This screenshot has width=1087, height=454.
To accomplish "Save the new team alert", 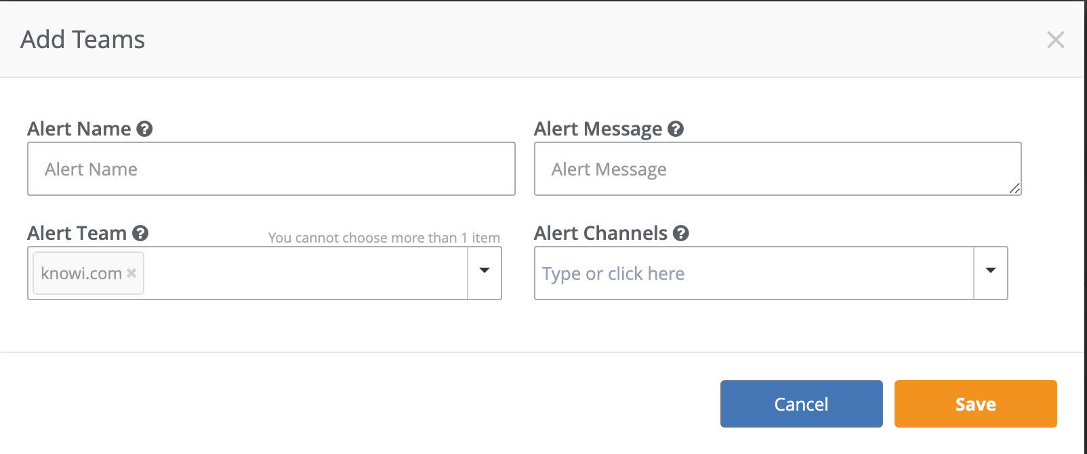I will 975,404.
